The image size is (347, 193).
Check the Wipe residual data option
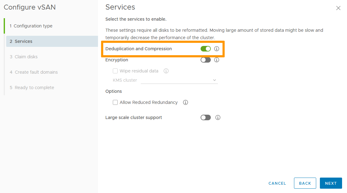click(x=115, y=71)
